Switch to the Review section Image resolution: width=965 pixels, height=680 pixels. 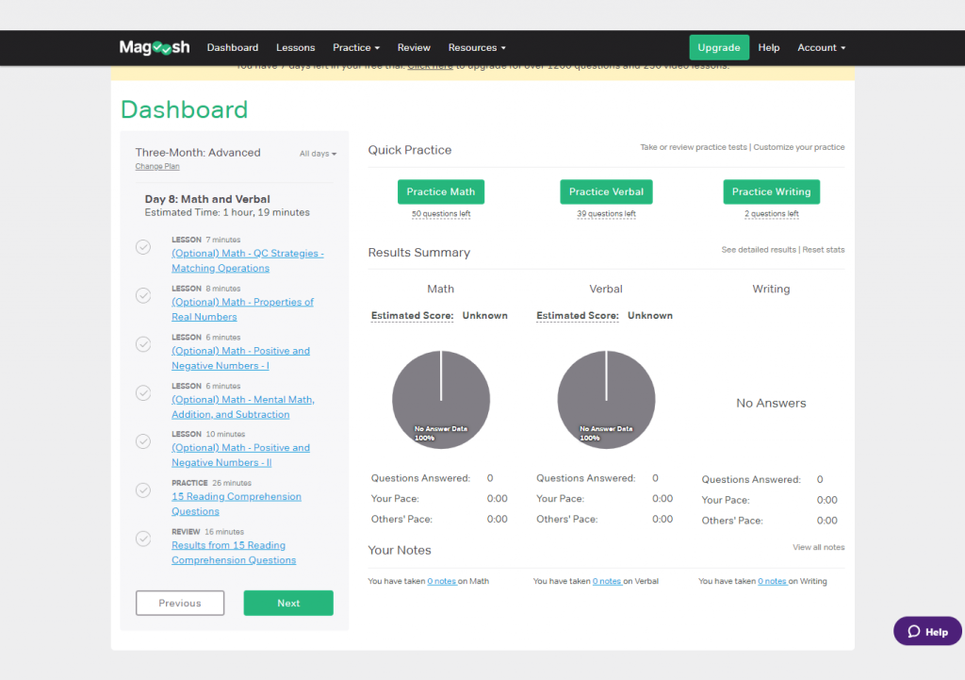[x=413, y=46]
